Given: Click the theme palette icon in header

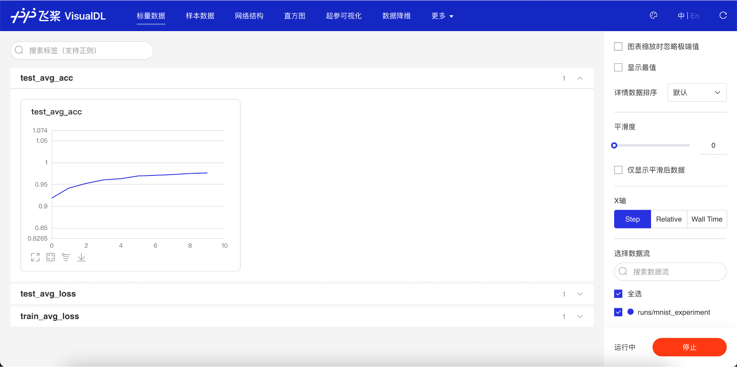Looking at the screenshot, I should pos(653,15).
